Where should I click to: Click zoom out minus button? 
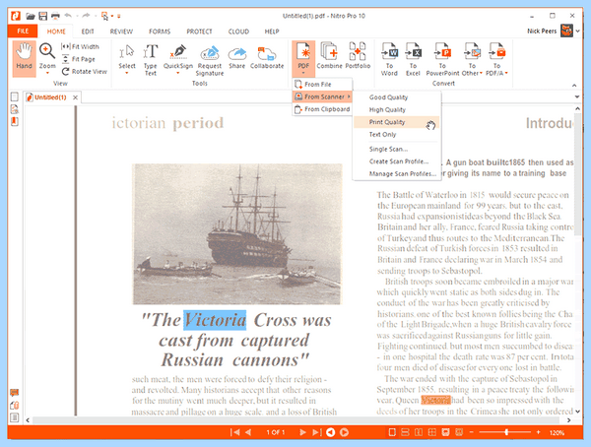pyautogui.click(x=471, y=432)
